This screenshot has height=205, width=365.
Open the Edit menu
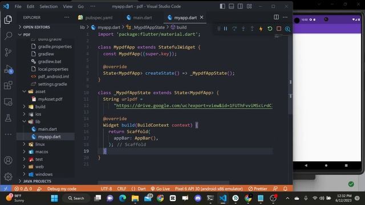click(x=30, y=6)
